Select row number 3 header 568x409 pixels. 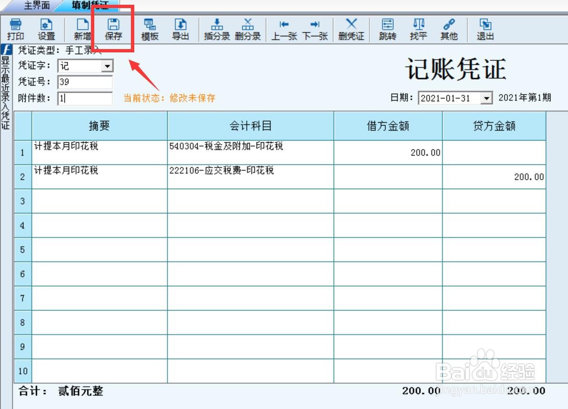coord(23,201)
